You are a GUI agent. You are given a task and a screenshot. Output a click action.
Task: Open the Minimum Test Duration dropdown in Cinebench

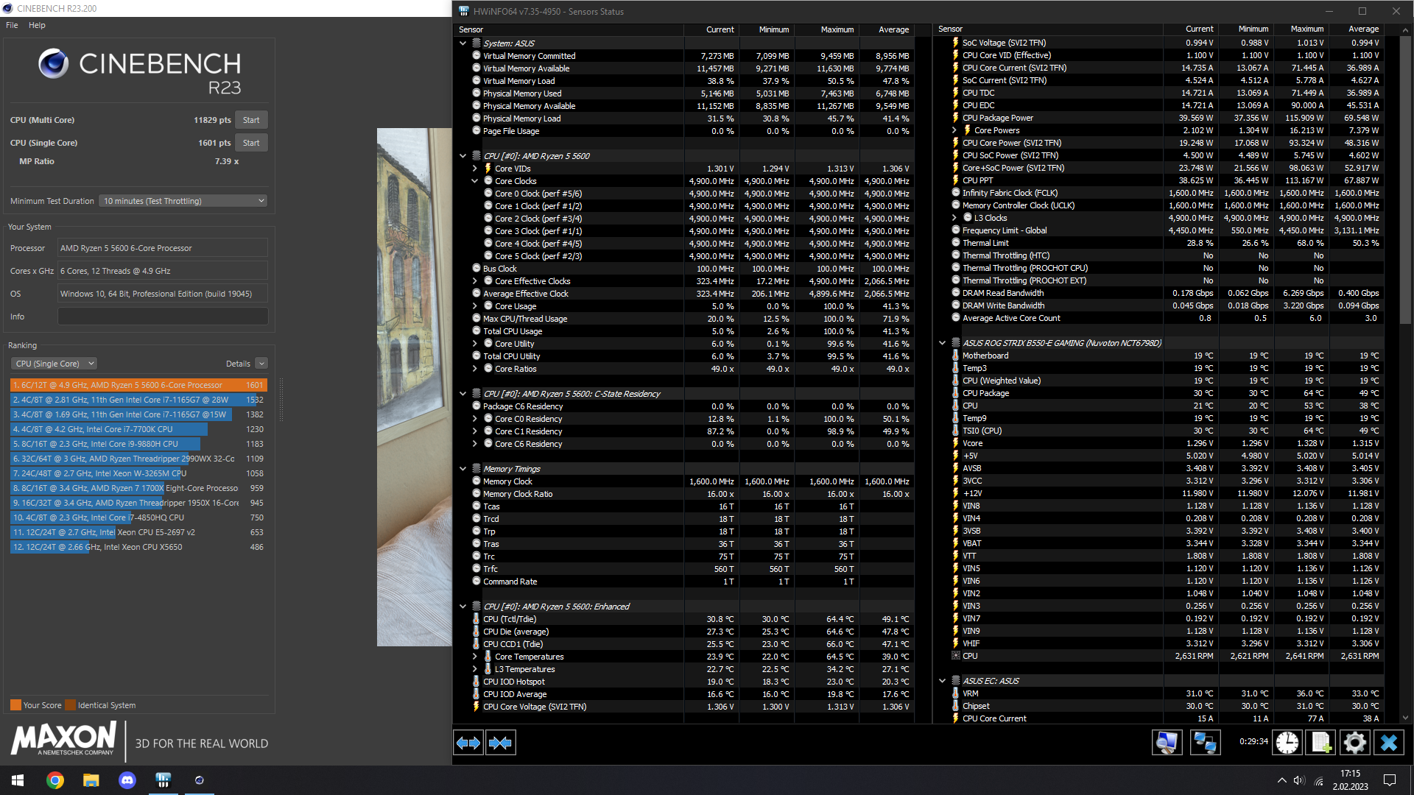183,201
